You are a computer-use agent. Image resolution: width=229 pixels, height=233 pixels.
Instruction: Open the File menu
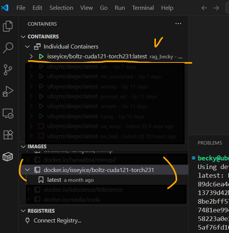click(x=21, y=8)
